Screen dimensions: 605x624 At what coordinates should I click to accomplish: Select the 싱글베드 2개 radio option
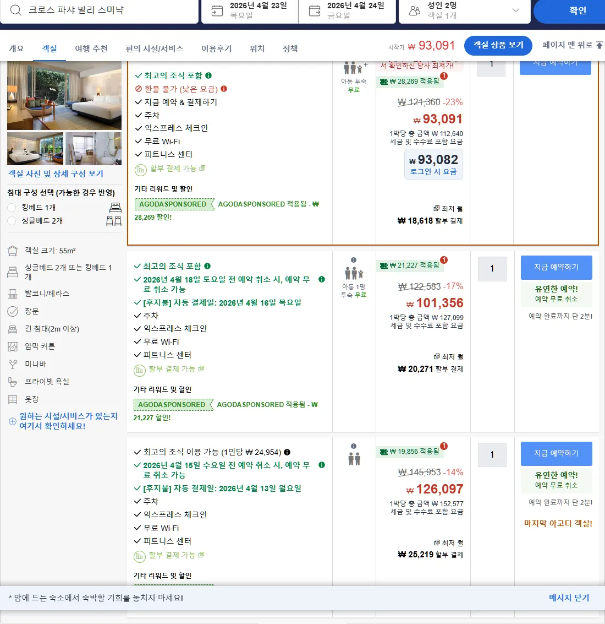12,221
